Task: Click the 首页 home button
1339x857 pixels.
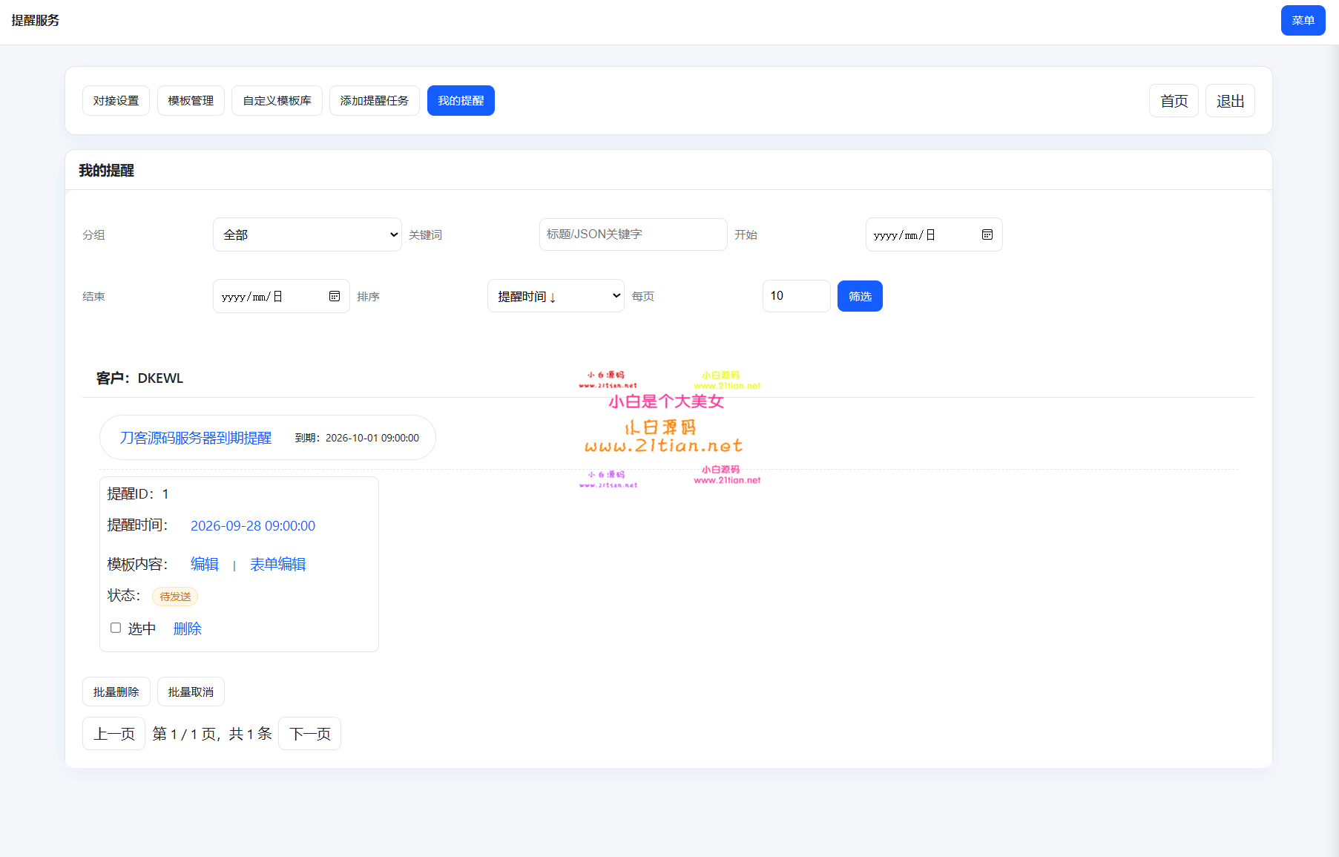Action: tap(1174, 101)
